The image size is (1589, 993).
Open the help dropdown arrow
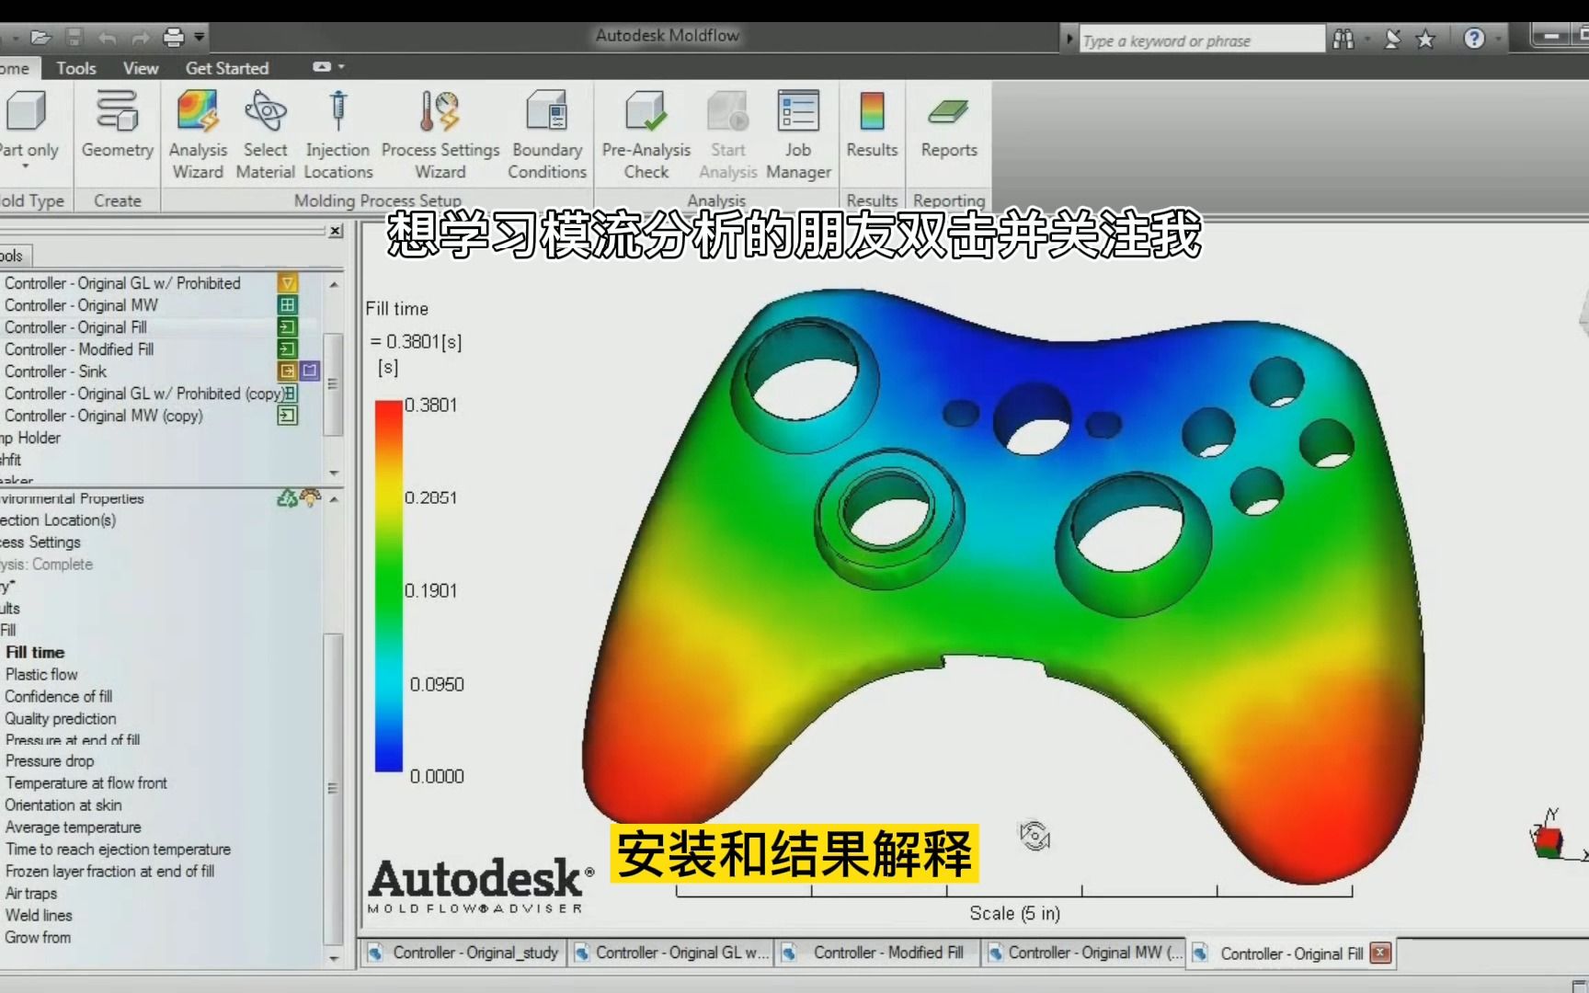[x=1498, y=40]
